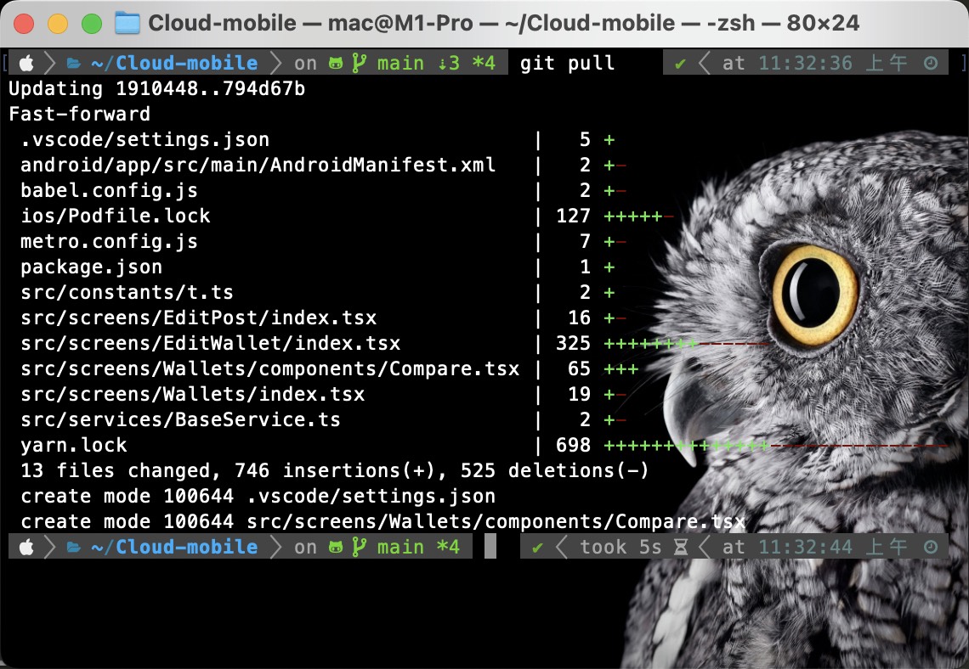Viewport: 969px width, 669px height.
Task: Click the folder icon in the title bar
Action: pyautogui.click(x=127, y=23)
